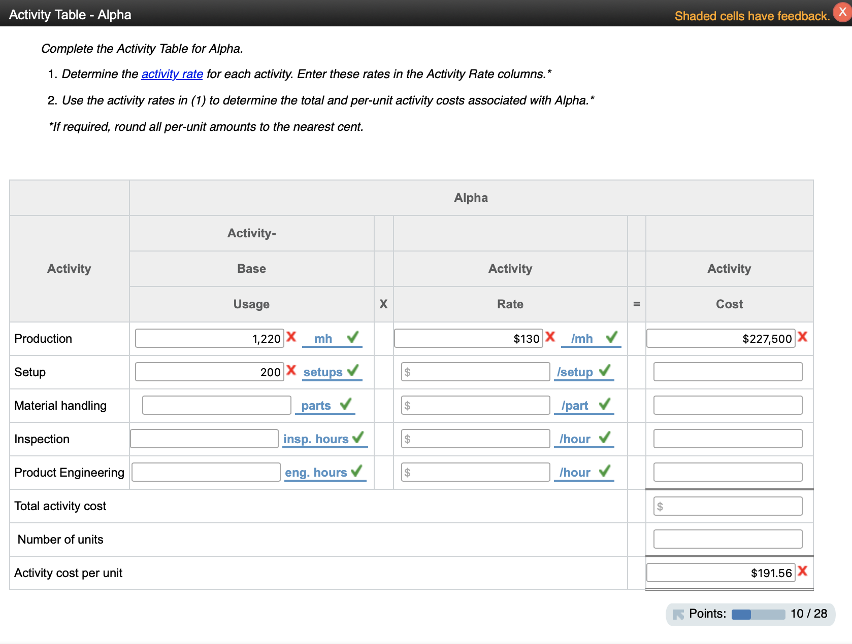Open the '/part' rate unit dropdown
The image size is (852, 644).
click(575, 406)
